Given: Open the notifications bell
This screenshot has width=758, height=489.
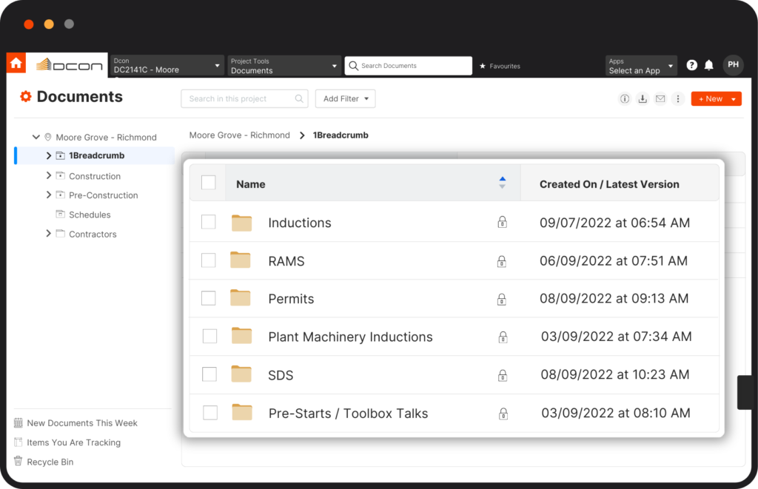Looking at the screenshot, I should click(708, 65).
